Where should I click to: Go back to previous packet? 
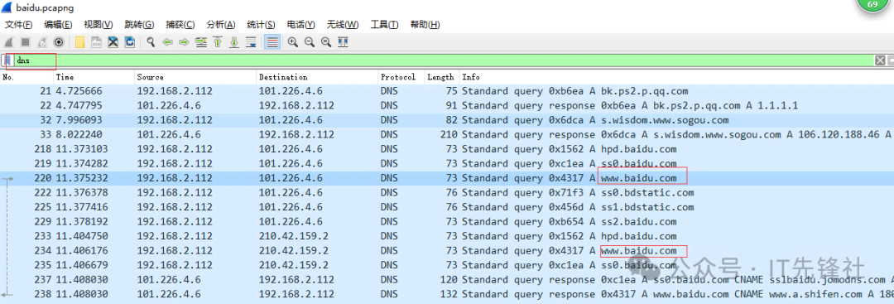coord(167,42)
